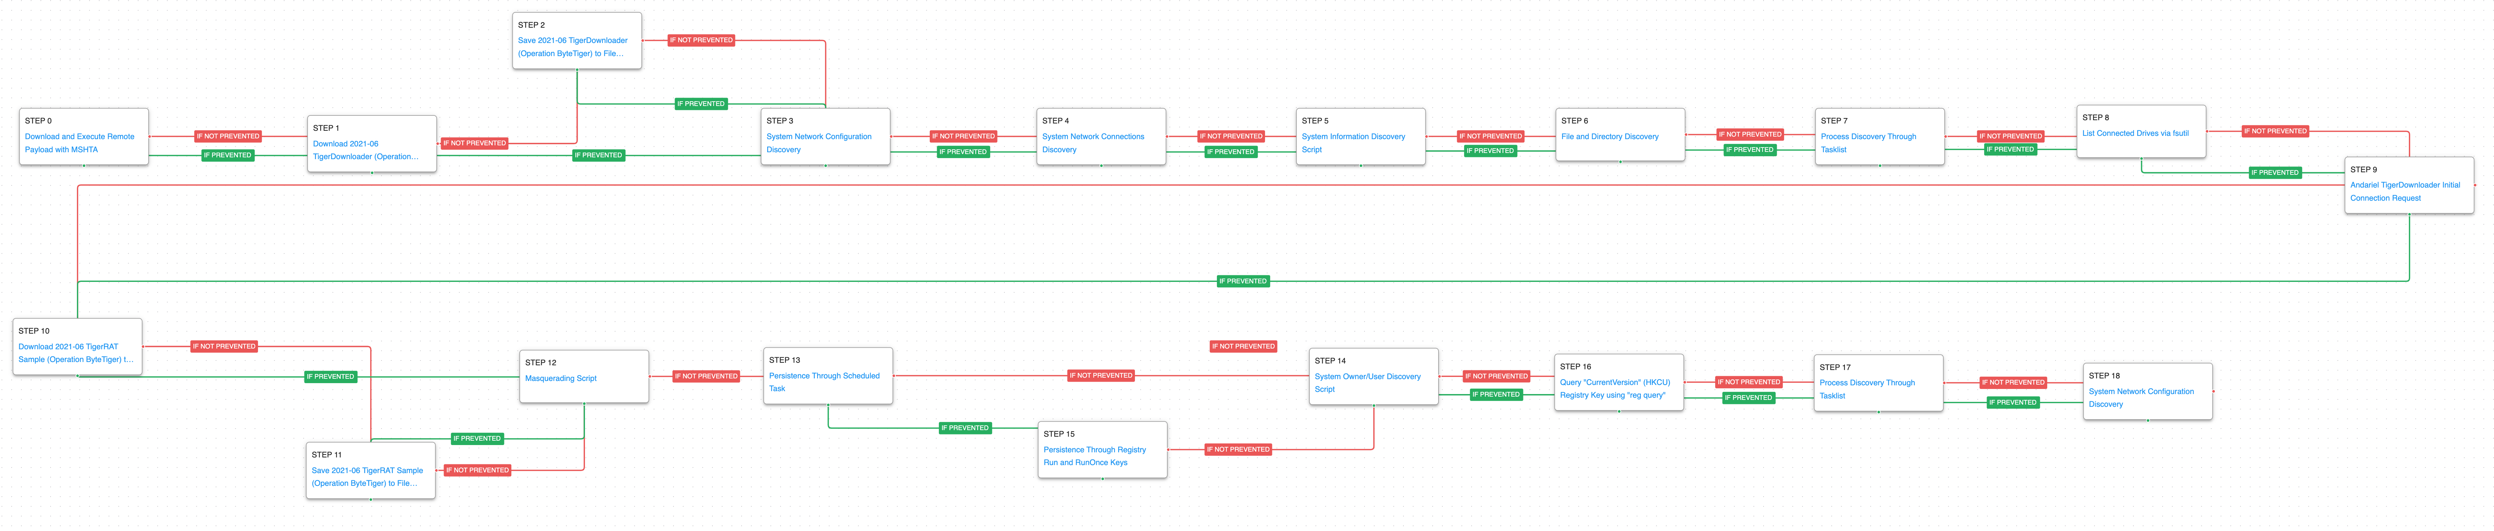Select Step 11 Save TigerRAT Sample link
The width and height of the screenshot is (2494, 531).
pyautogui.click(x=367, y=470)
